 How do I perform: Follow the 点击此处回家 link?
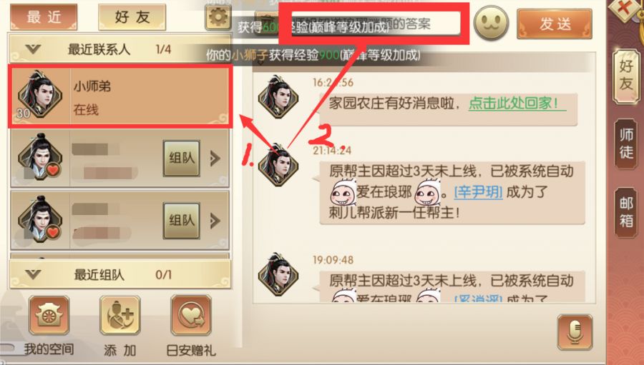pyautogui.click(x=517, y=104)
